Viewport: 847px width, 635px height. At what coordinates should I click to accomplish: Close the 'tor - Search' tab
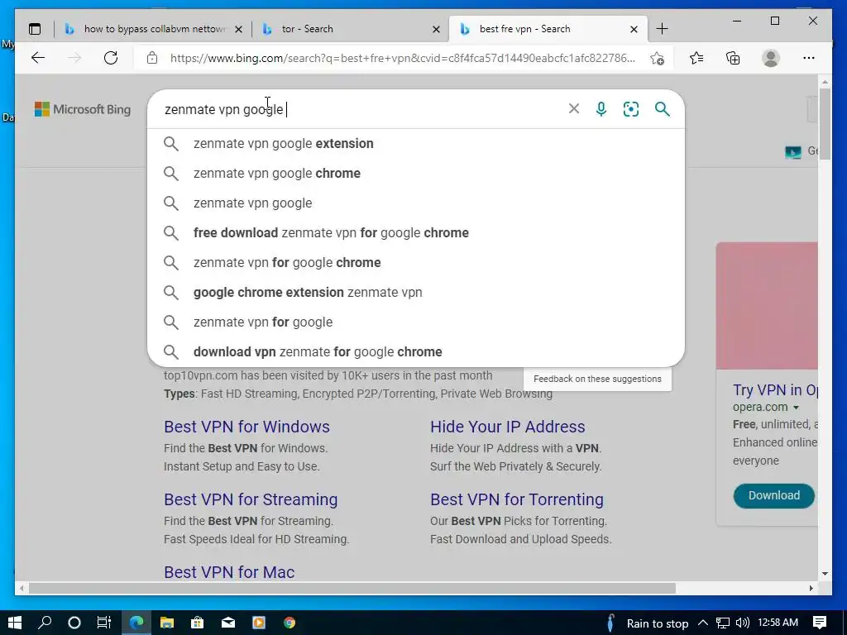pyautogui.click(x=437, y=29)
